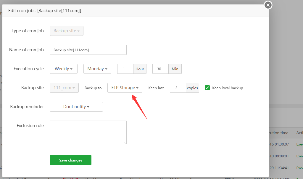The image size is (303, 179).
Task: Focus the Keep last copies number field
Action: pos(178,88)
